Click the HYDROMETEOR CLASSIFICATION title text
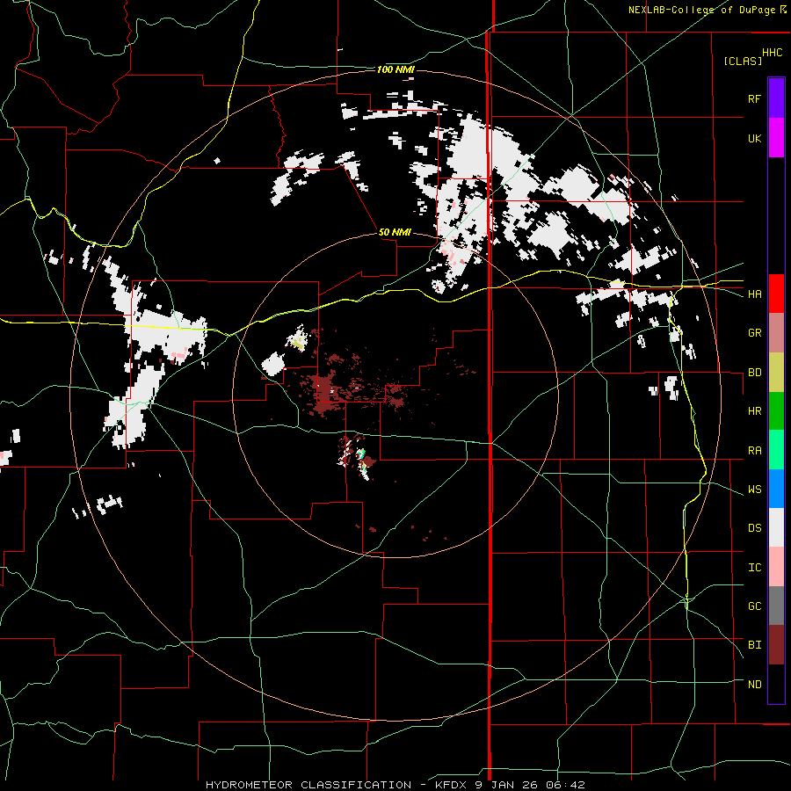 (308, 785)
